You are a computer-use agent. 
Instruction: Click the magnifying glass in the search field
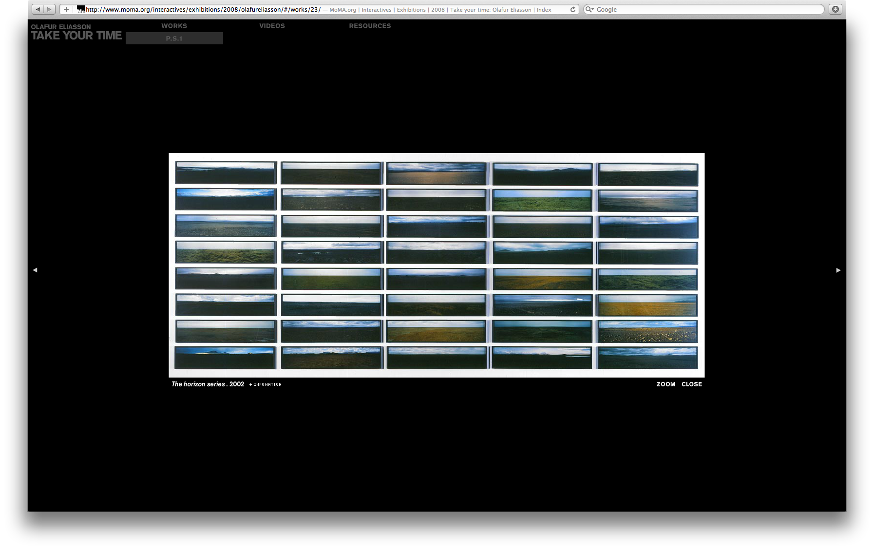[589, 9]
